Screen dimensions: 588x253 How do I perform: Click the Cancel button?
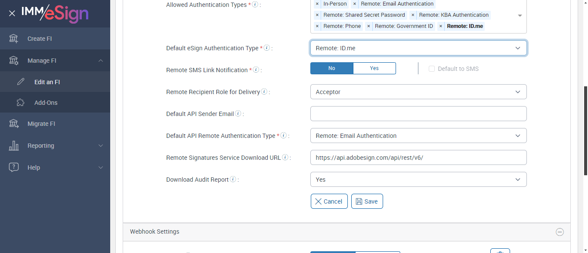pos(329,201)
